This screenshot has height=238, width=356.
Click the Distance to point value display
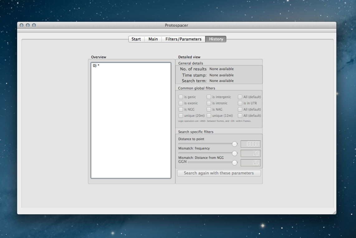coord(250,144)
